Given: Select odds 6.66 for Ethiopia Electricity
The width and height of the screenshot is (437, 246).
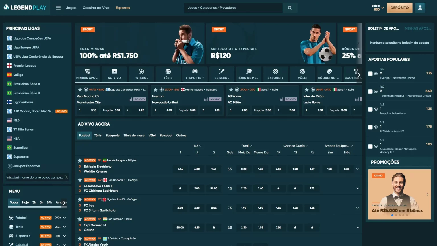Looking at the screenshot, I should (x=180, y=169).
